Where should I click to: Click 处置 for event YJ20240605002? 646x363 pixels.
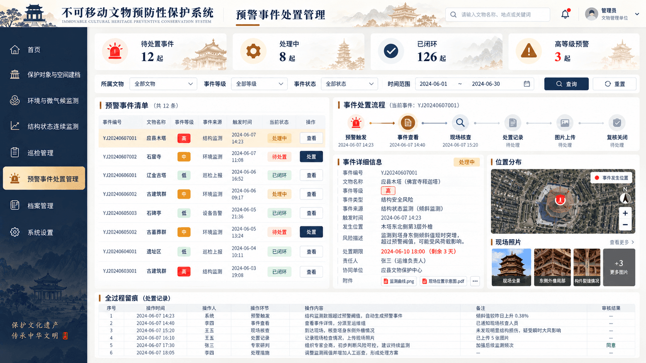pos(311,232)
